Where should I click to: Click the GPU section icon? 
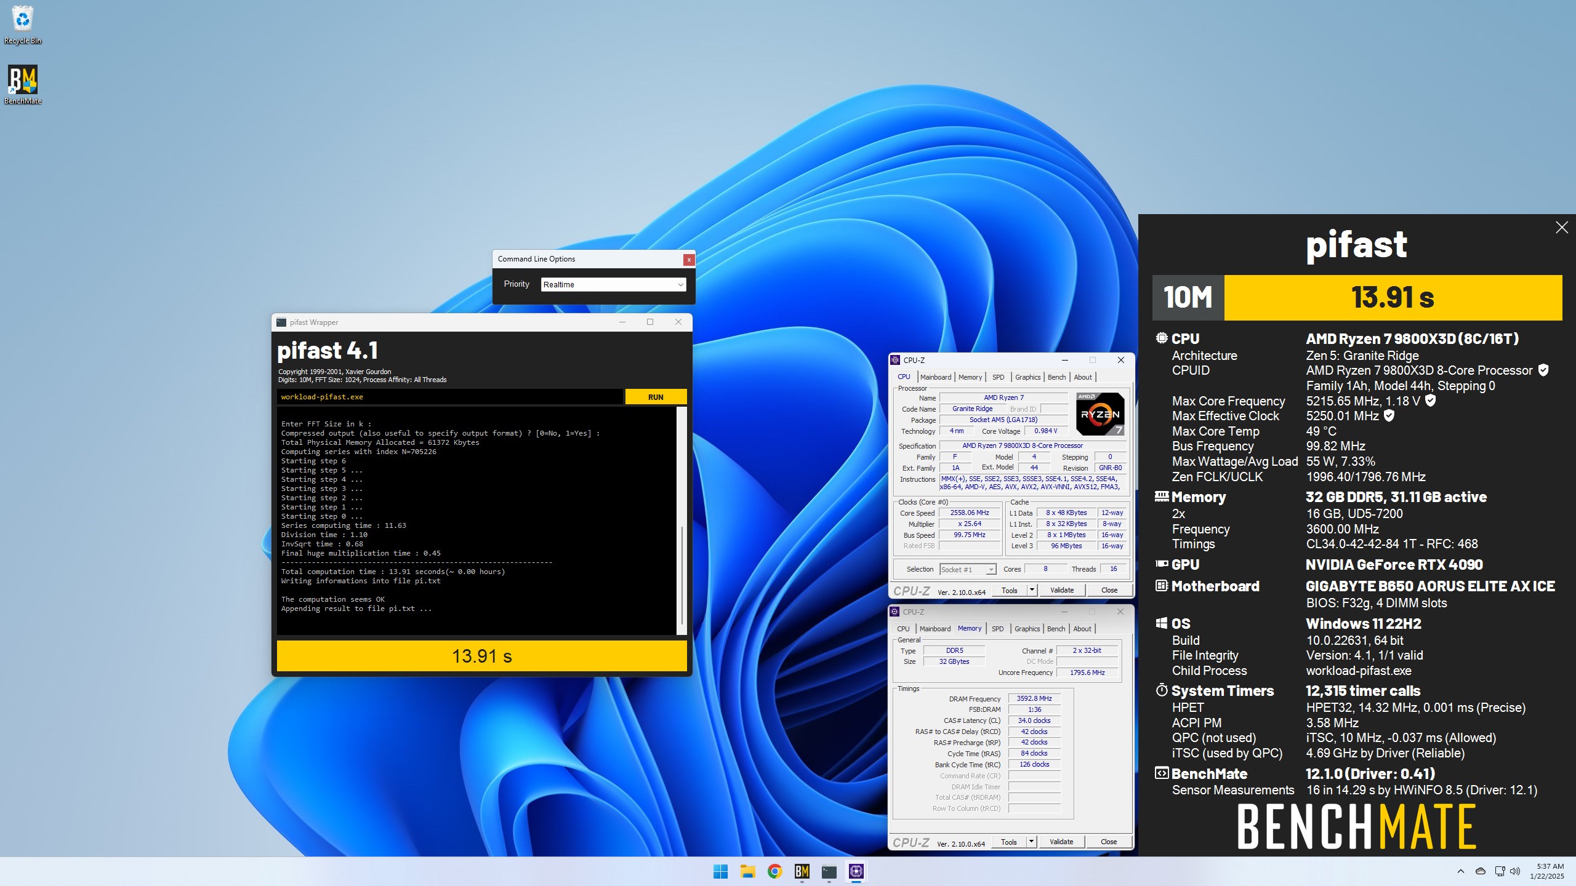tap(1162, 564)
